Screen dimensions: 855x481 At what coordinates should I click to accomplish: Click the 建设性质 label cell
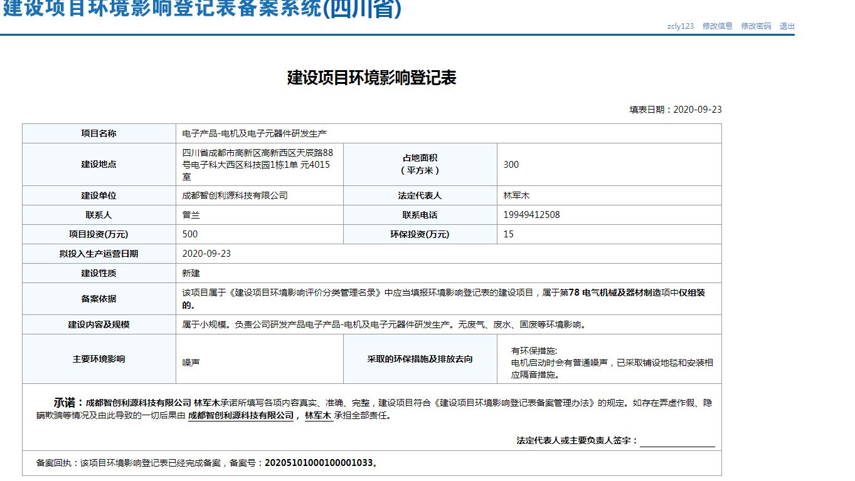[x=99, y=273]
